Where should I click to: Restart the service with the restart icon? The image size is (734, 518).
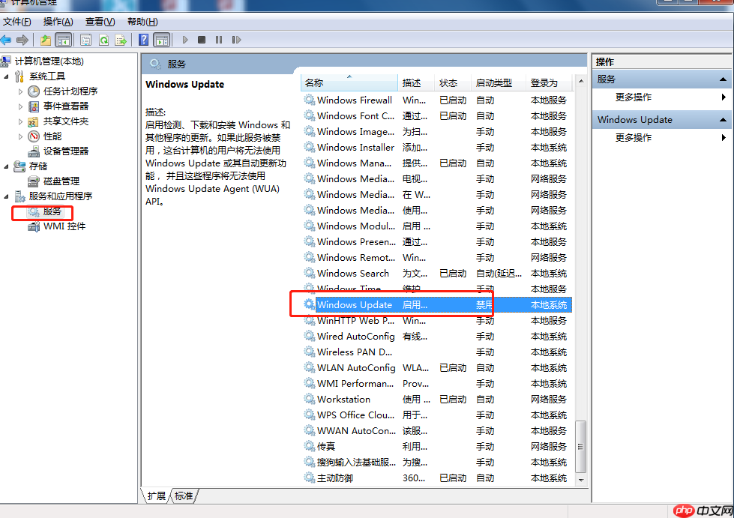point(236,40)
